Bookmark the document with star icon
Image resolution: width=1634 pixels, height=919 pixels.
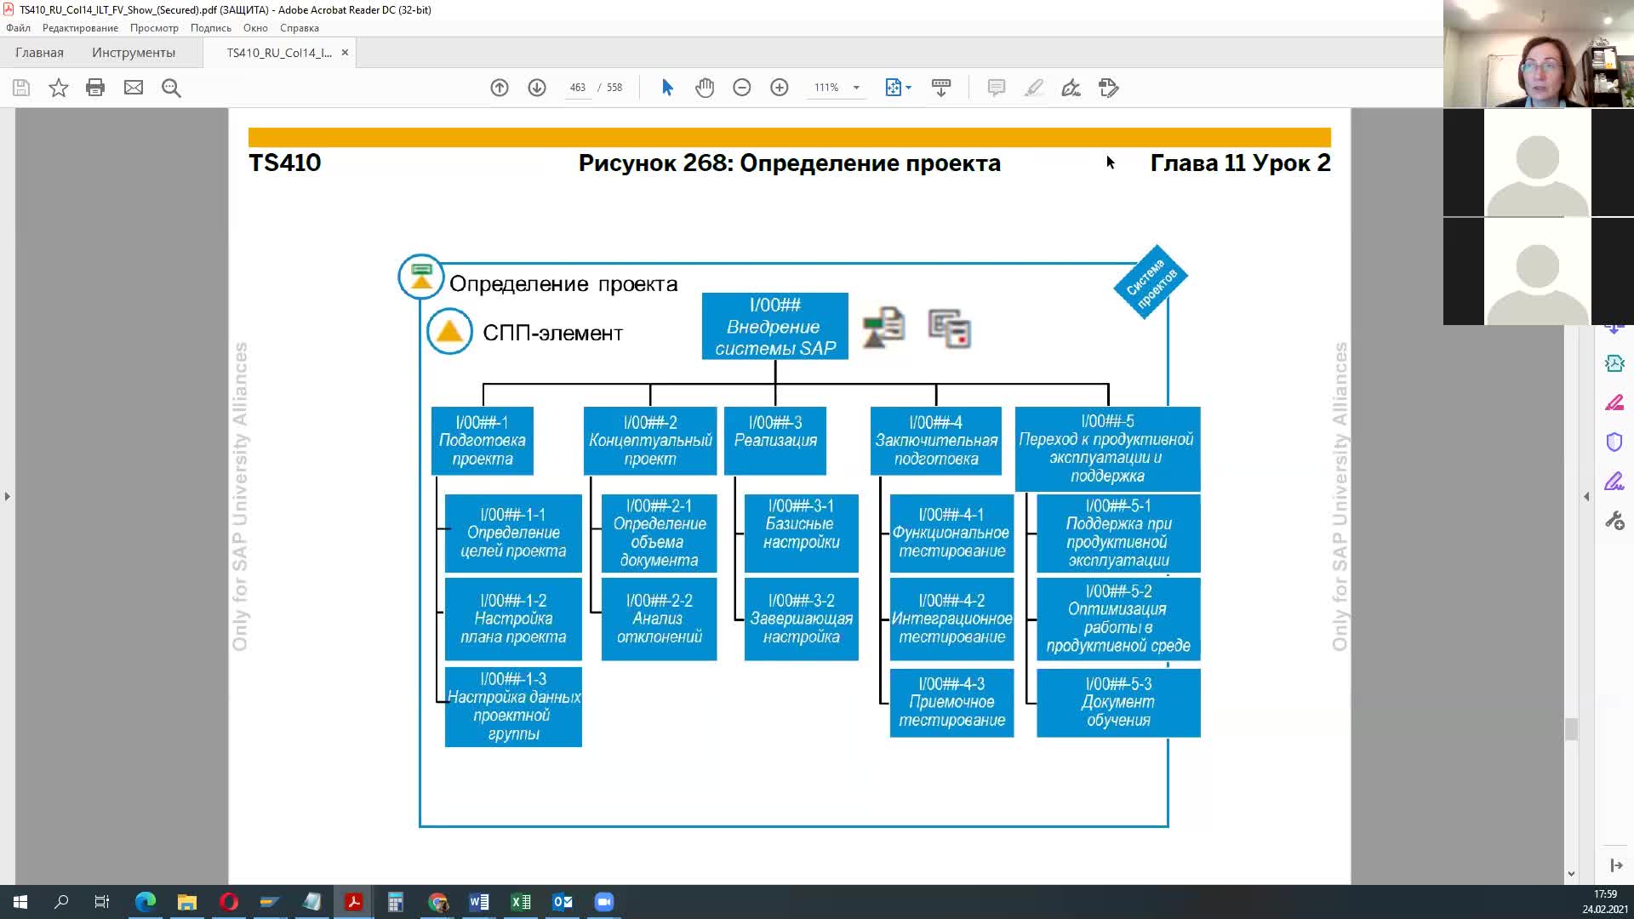pyautogui.click(x=58, y=88)
